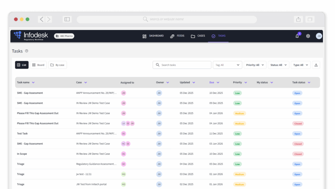Click the Search tasks input field
The image size is (335, 189).
click(x=182, y=65)
